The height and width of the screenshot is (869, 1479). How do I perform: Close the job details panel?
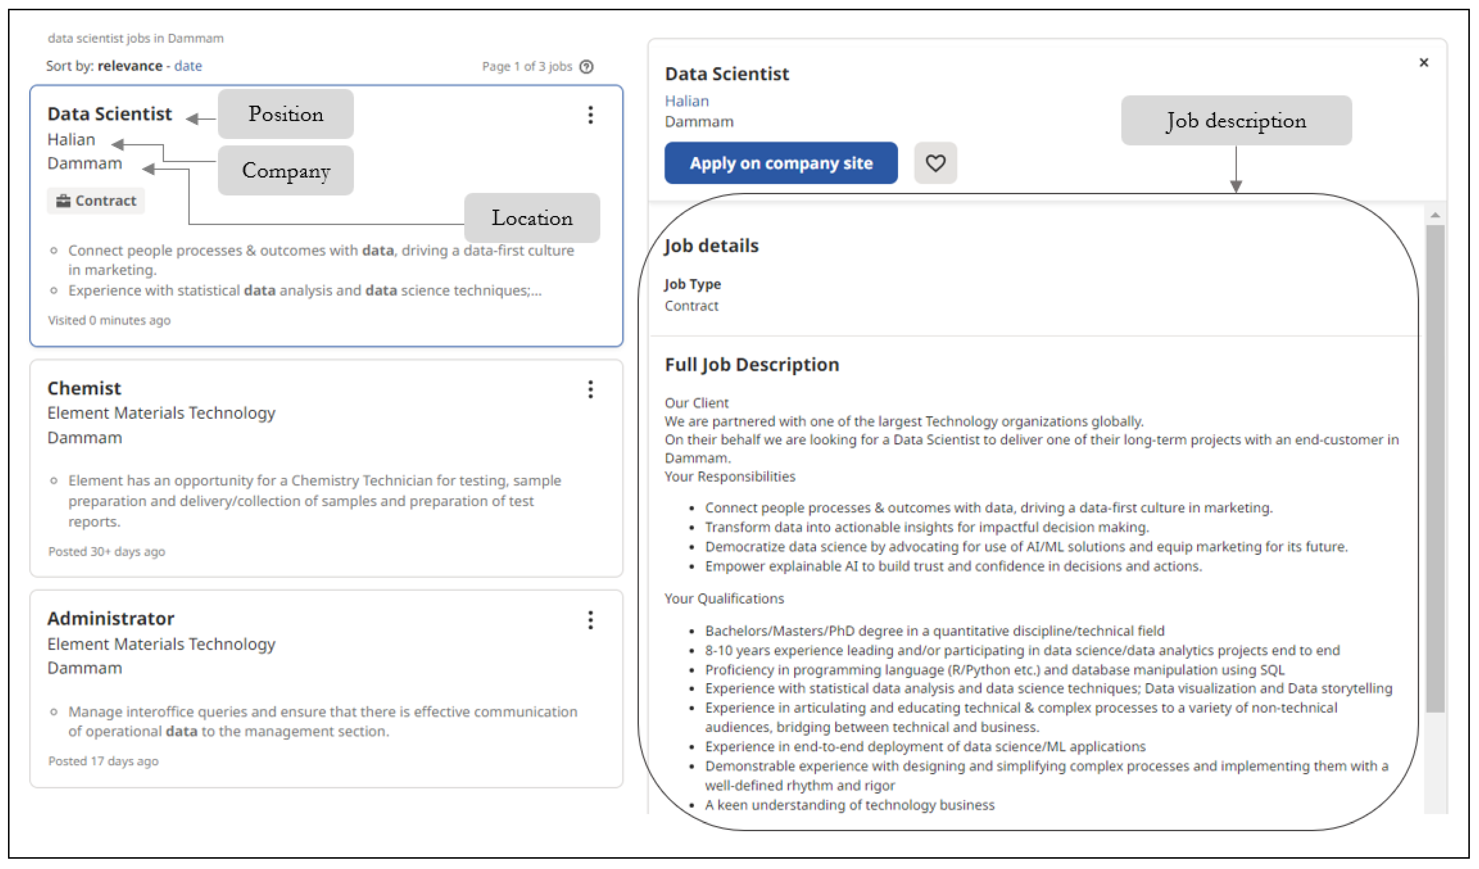tap(1423, 62)
